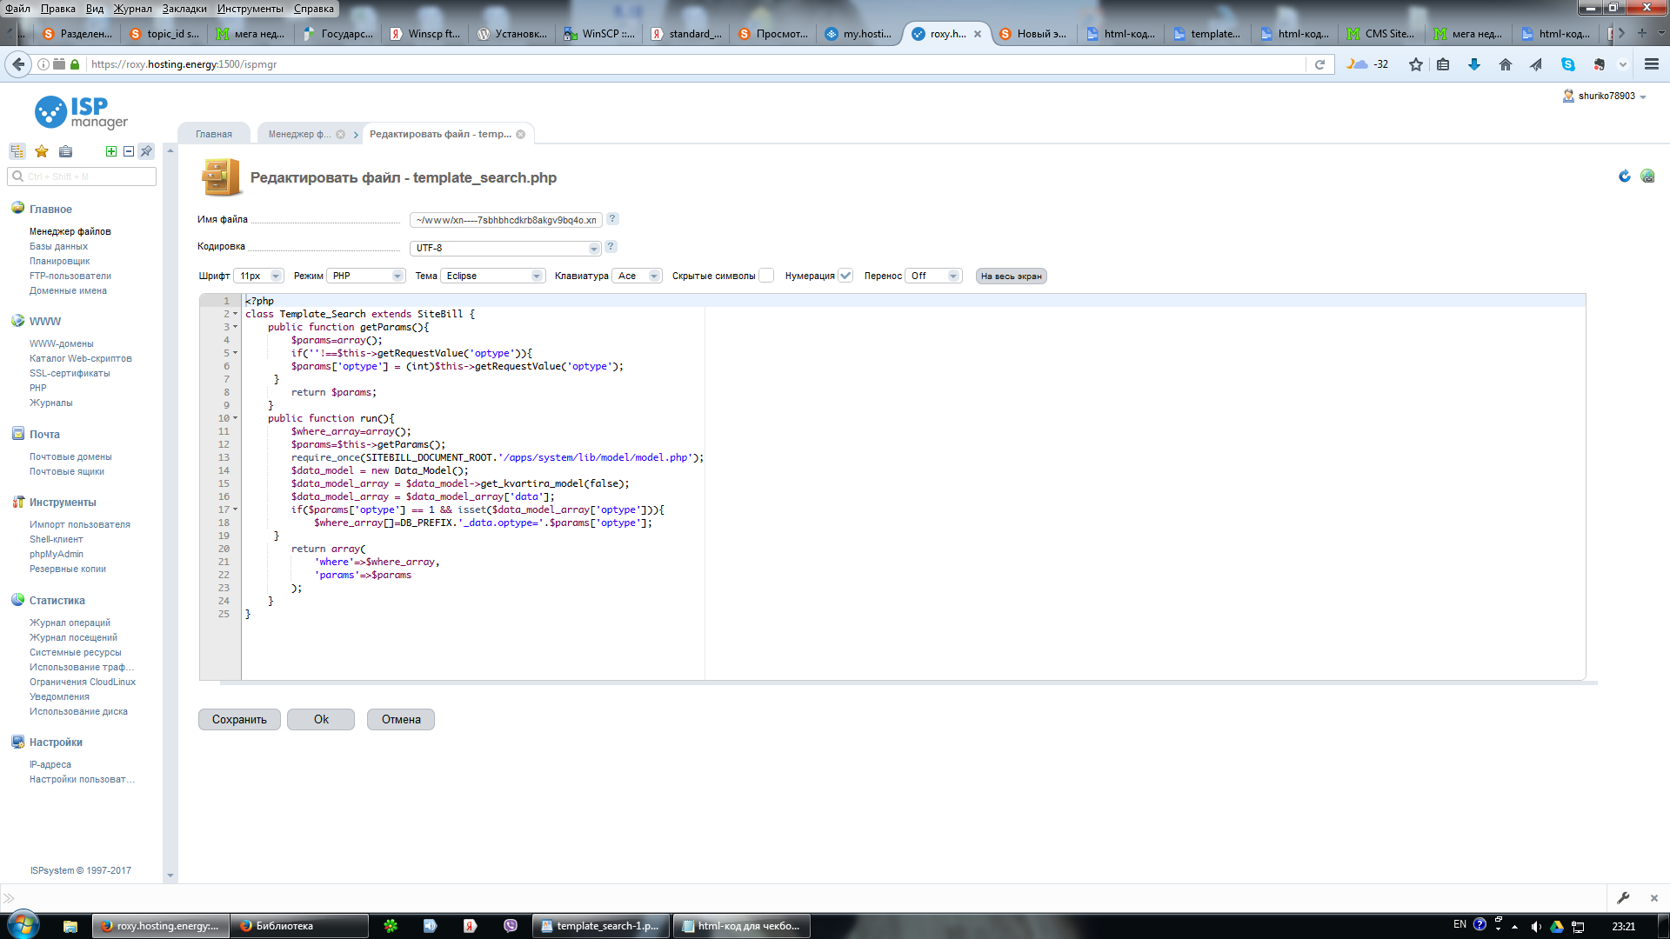Open Skype extension in browser toolbar

(1568, 64)
